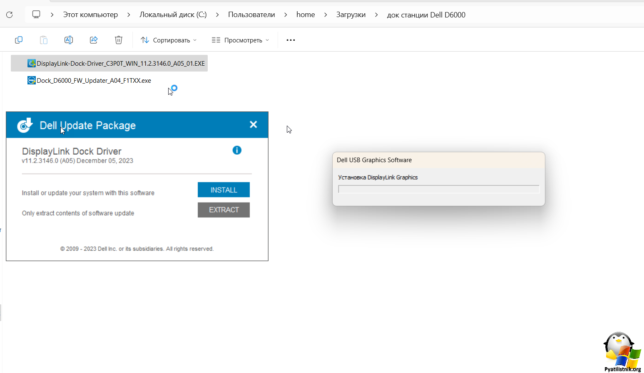Screen dimensions: 644x373
Task: Select the DisplayLink-Dock-Driver EXE file
Action: click(120, 64)
